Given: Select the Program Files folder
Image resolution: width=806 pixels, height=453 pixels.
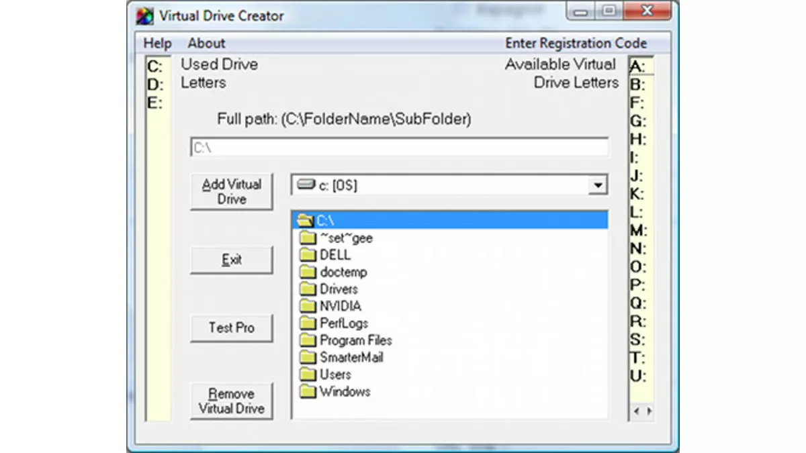Looking at the screenshot, I should tap(345, 340).
